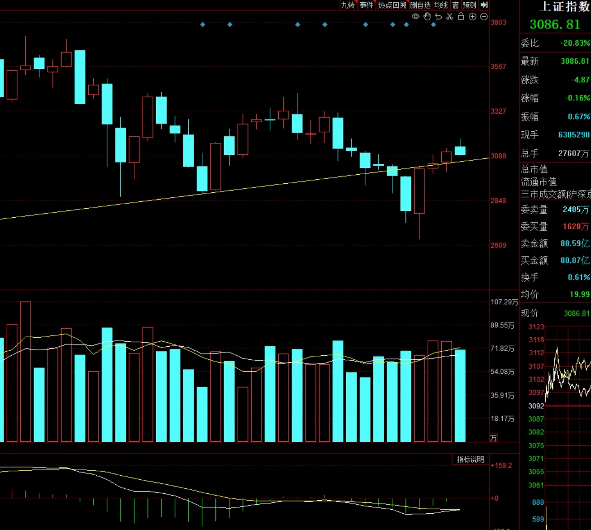Click the 2609 price axis label
The image size is (591, 530).
[498, 245]
